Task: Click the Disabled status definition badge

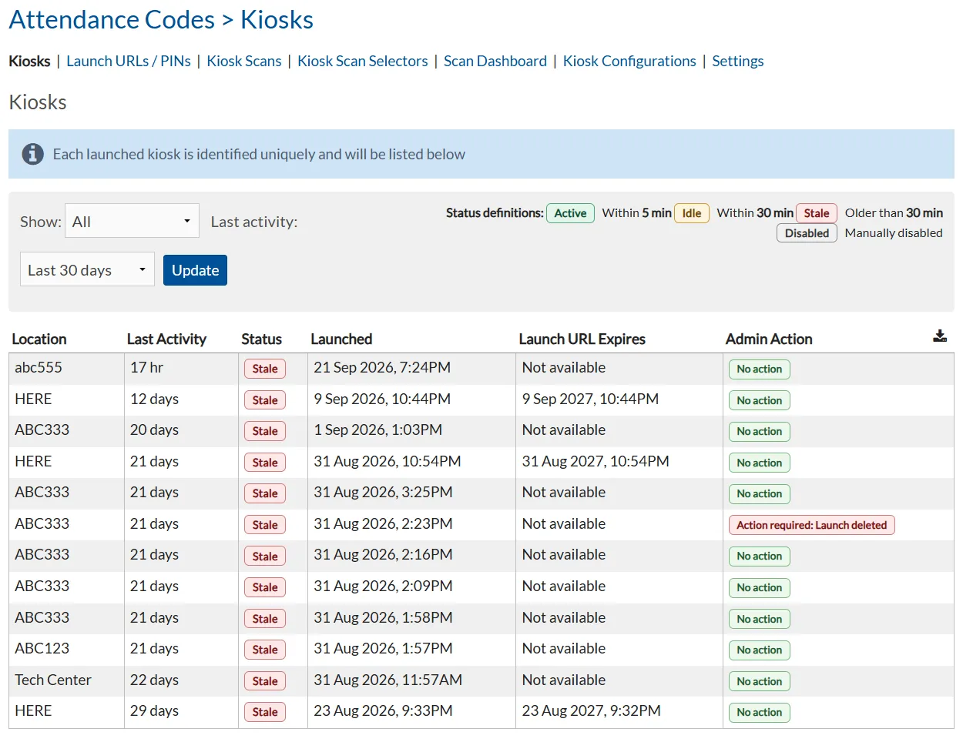Action: [807, 233]
